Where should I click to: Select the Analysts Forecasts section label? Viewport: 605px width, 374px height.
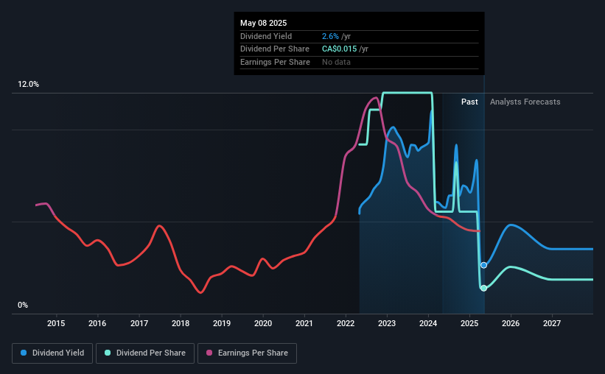(525, 102)
